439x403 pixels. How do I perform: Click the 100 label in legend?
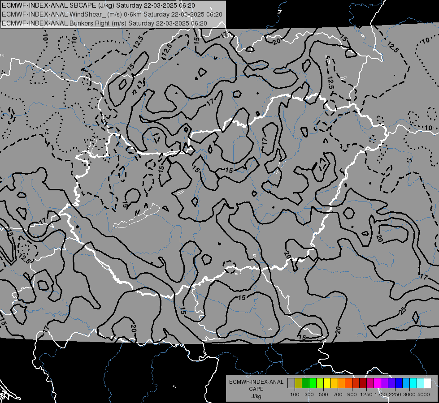(295, 394)
